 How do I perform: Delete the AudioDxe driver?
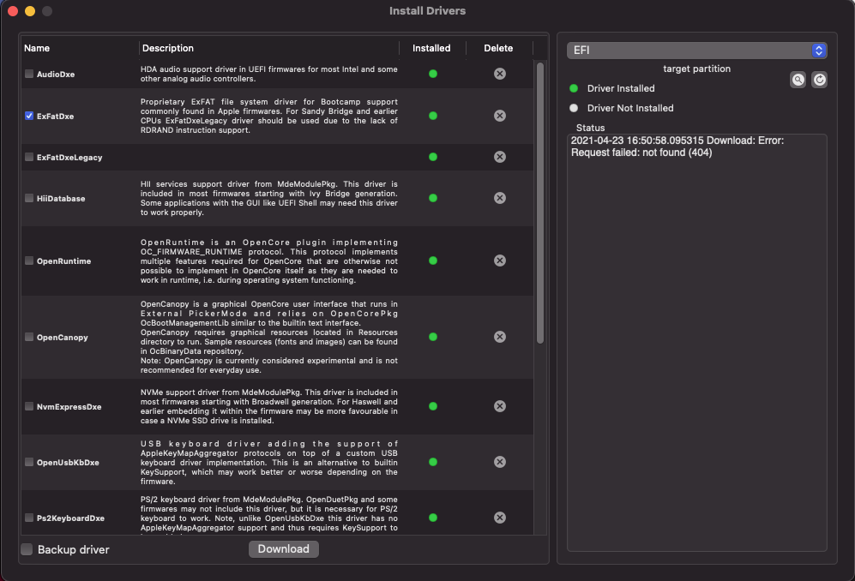[x=499, y=74]
